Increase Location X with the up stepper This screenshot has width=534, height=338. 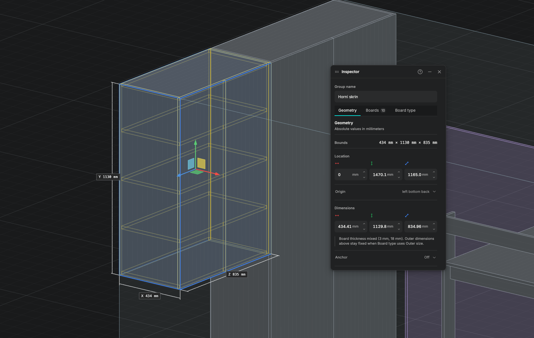coord(364,172)
